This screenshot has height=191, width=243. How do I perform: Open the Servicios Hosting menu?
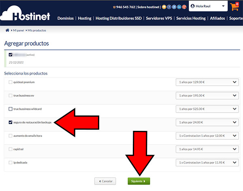point(191,18)
